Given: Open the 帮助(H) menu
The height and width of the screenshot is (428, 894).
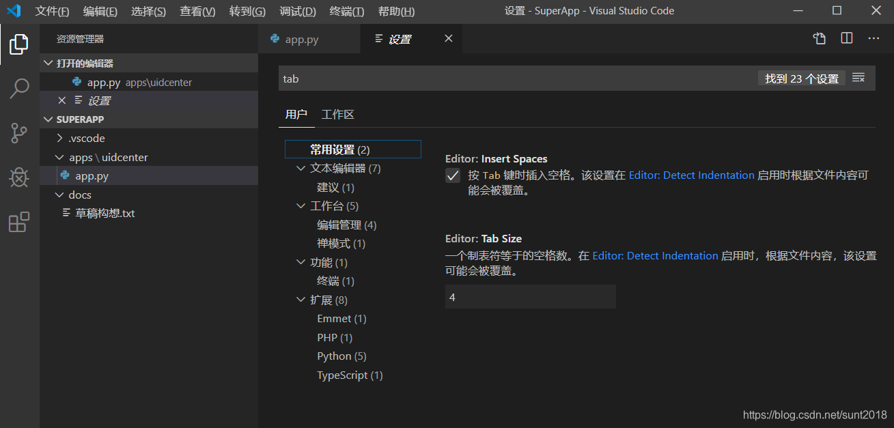Looking at the screenshot, I should pyautogui.click(x=396, y=12).
